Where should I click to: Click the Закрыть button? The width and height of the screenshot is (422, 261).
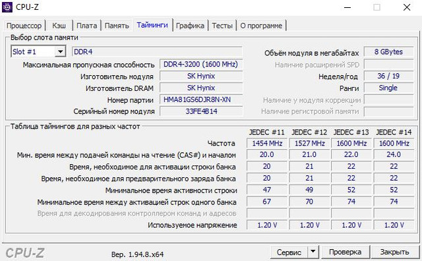coord(394,252)
